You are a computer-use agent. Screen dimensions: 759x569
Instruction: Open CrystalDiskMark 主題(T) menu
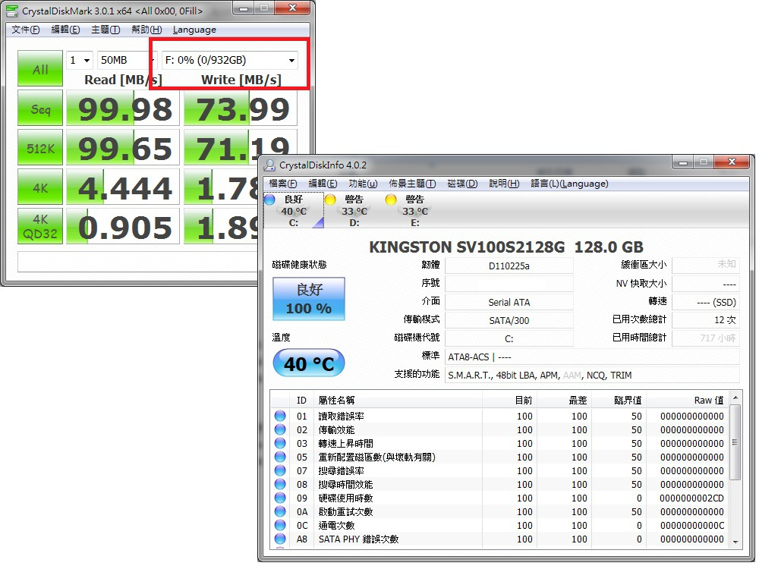106,30
